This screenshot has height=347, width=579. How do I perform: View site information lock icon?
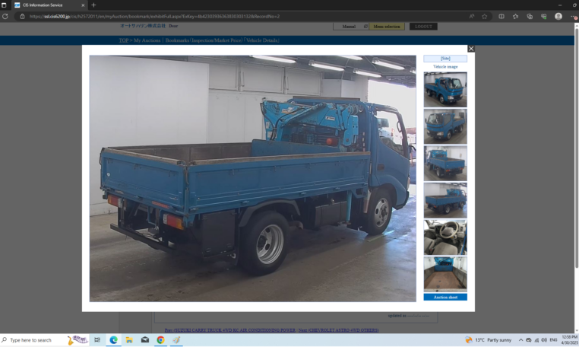click(x=22, y=16)
